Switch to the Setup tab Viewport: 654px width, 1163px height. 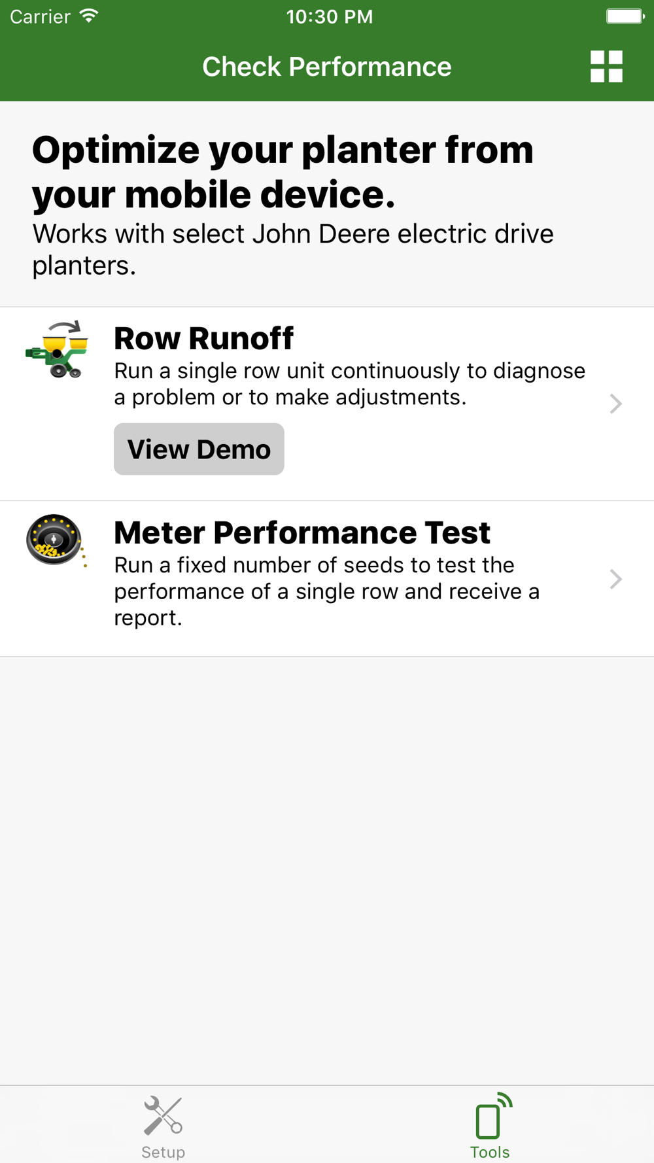(x=163, y=1125)
